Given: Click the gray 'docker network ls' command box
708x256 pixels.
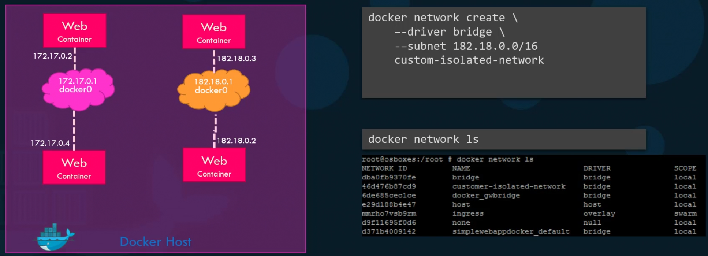Looking at the screenshot, I should pyautogui.click(x=504, y=139).
